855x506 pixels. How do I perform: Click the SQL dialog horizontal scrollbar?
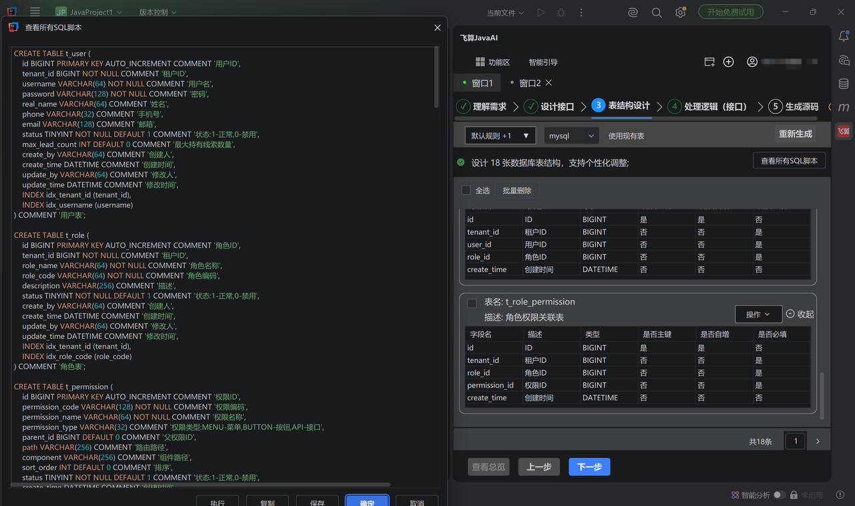[200, 485]
